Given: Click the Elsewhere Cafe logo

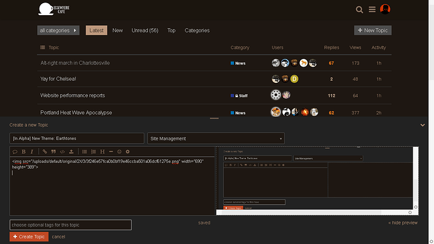Looking at the screenshot, I should point(53,9).
